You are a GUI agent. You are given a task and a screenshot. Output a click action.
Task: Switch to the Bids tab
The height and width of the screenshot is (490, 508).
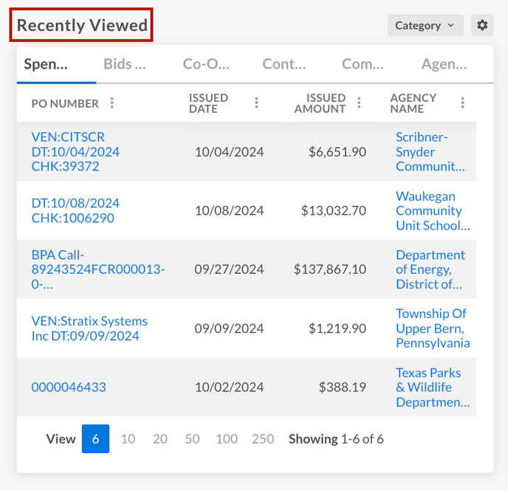point(125,64)
